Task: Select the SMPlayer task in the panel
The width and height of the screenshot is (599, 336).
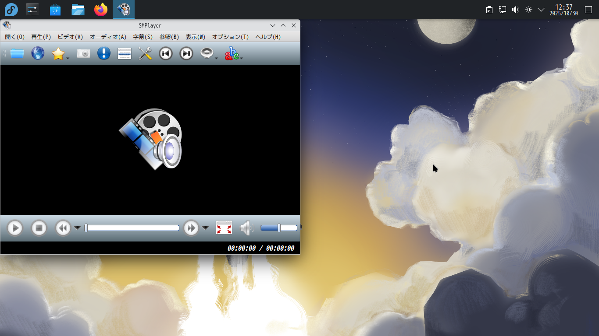Action: coord(124,10)
